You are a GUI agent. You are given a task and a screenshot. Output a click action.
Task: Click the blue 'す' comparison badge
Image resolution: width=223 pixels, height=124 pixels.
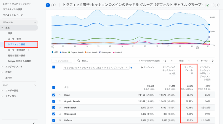pyautogui.click(x=48, y=5)
